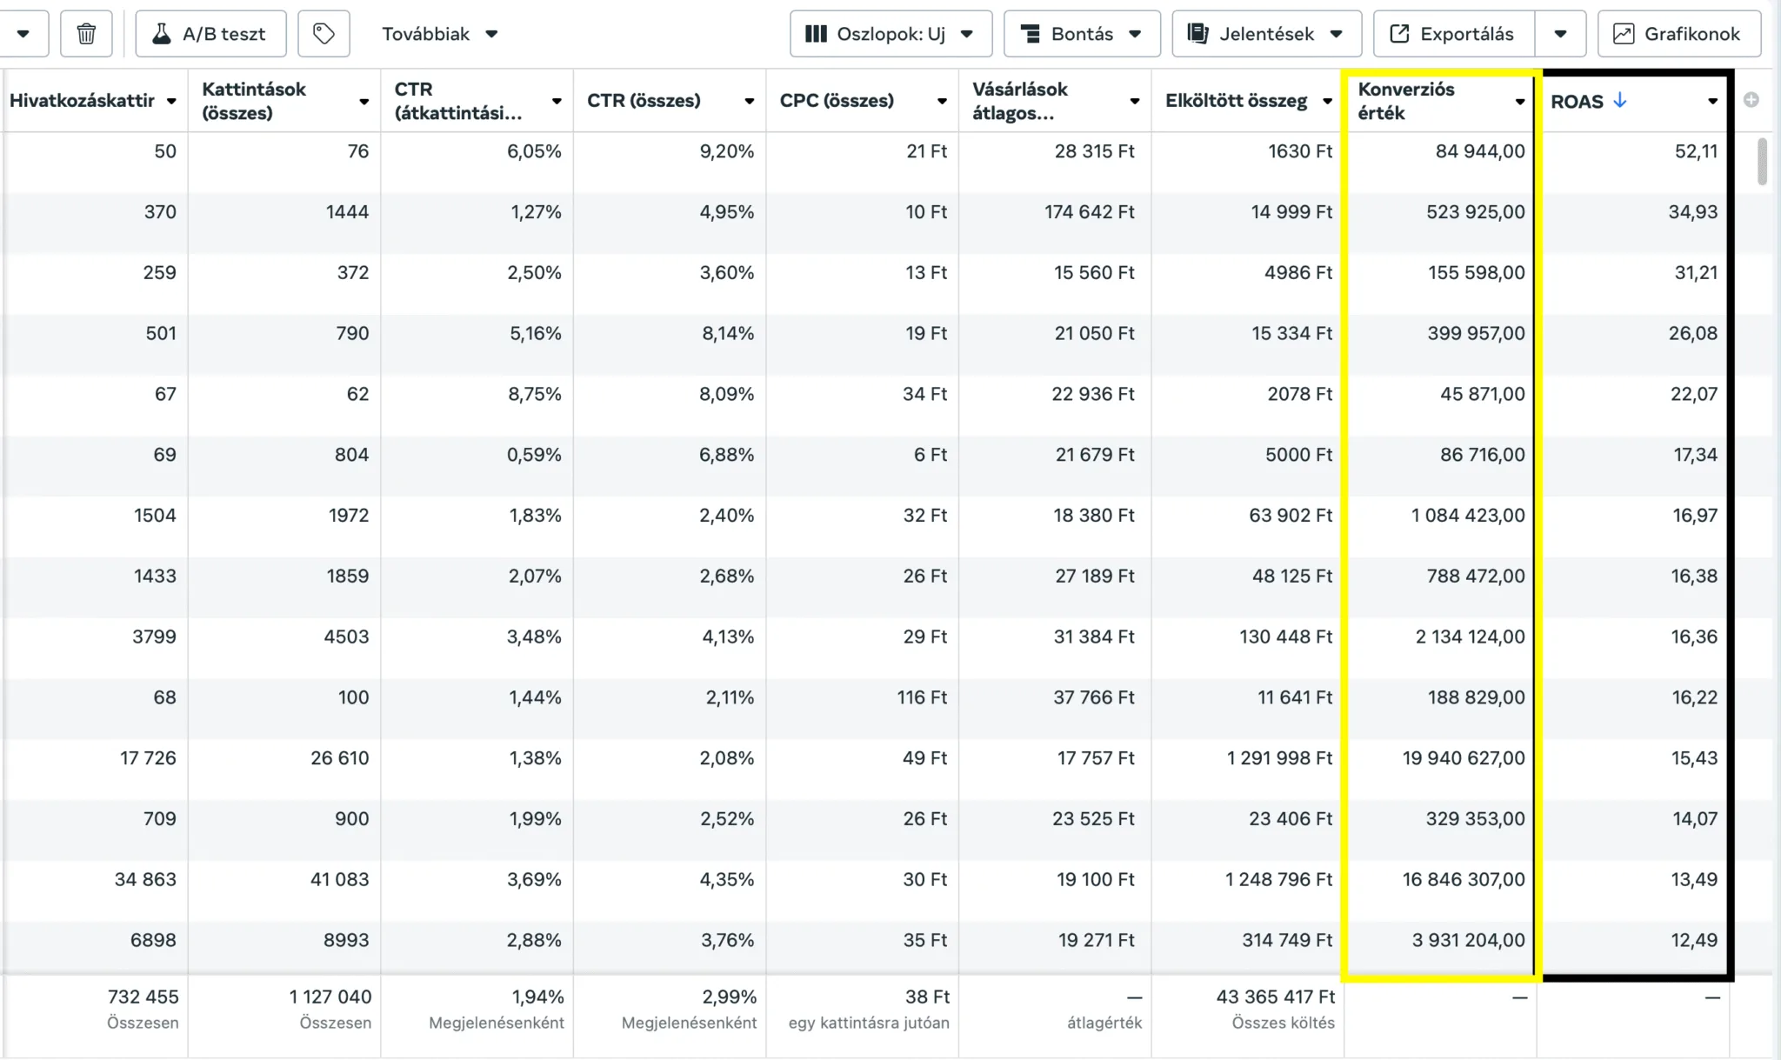Viewport: 1781px width, 1060px height.
Task: Open Oszlopok: Uj columns menu
Action: [x=890, y=34]
